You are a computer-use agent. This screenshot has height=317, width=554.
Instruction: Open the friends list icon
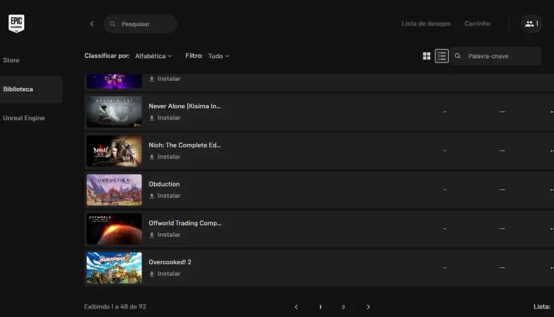pos(531,23)
